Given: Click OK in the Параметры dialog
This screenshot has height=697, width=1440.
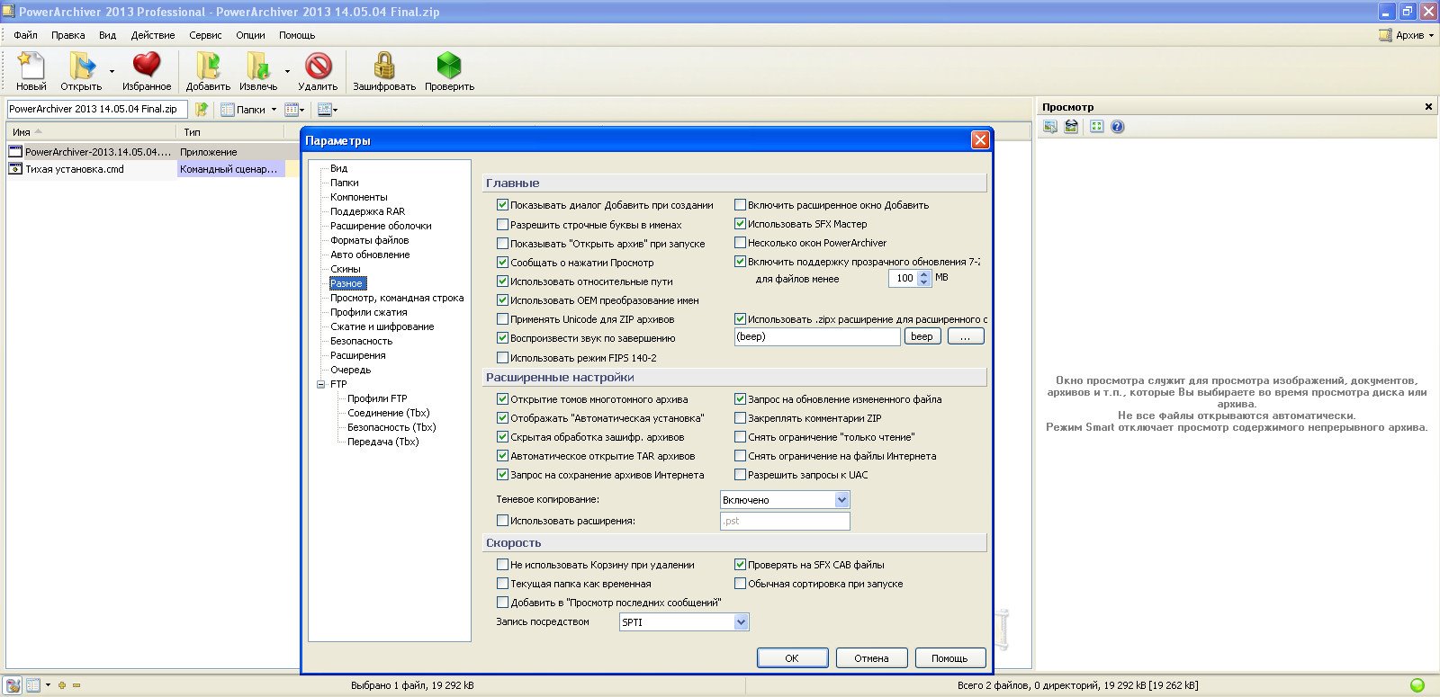Looking at the screenshot, I should tap(792, 658).
